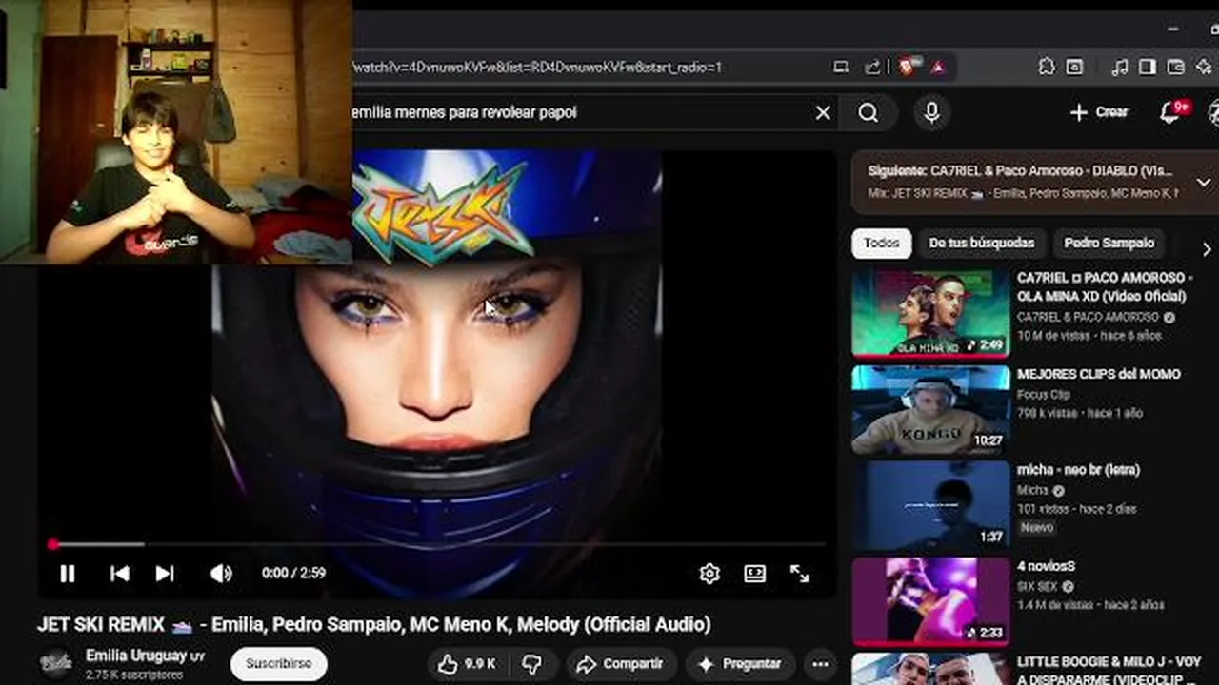Show more filter chips with the arrow
This screenshot has height=685, width=1219.
pos(1207,249)
